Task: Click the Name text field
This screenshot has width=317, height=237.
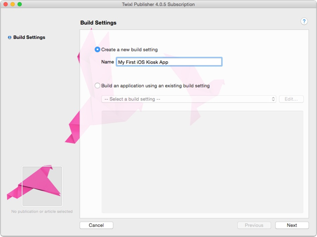Action: [x=169, y=62]
